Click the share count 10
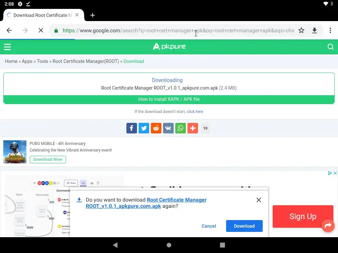This screenshot has height=253, width=338. [205, 128]
